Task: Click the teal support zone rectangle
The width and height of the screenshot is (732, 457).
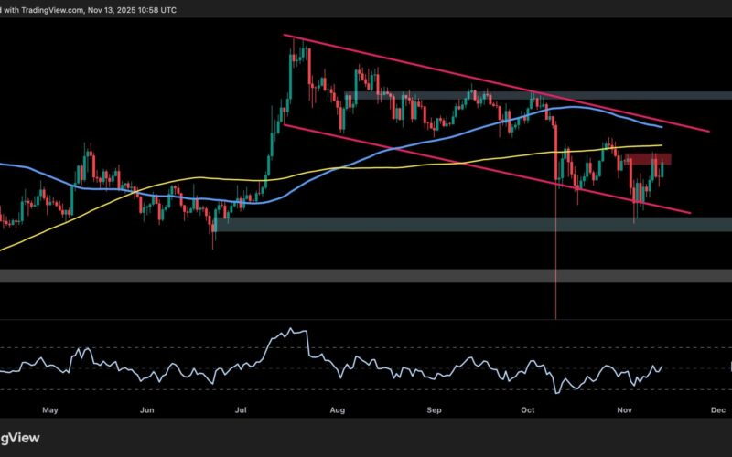Action: tap(457, 224)
